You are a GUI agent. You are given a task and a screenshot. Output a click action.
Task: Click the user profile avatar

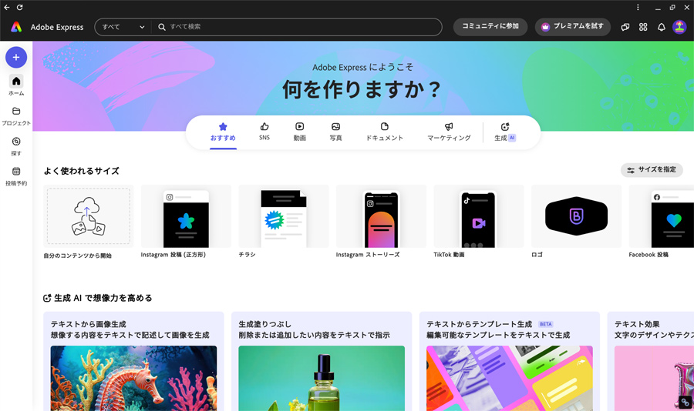pyautogui.click(x=679, y=27)
